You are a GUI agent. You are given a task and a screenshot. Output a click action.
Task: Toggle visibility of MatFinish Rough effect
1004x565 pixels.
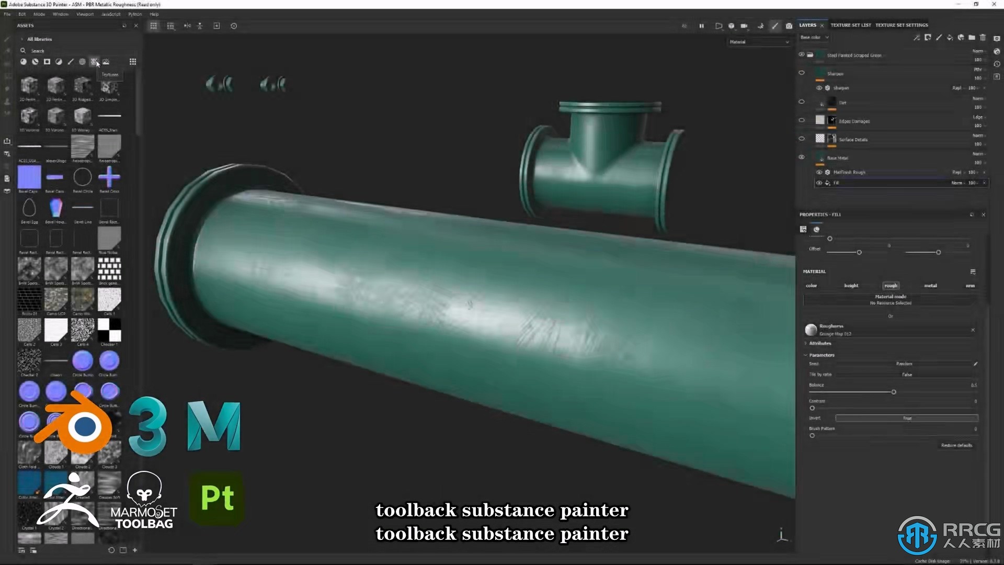point(819,172)
